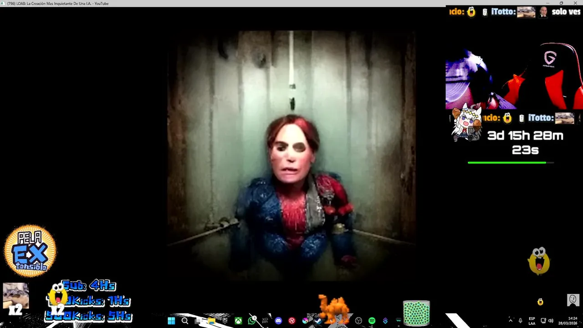Viewport: 583px width, 328px height.
Task: Launch Epic Games from taskbar
Action: pos(225,321)
